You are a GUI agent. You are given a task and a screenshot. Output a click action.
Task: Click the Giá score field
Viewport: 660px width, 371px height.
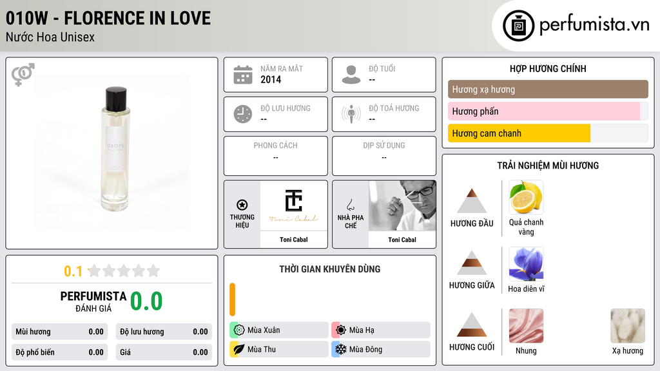click(x=164, y=352)
